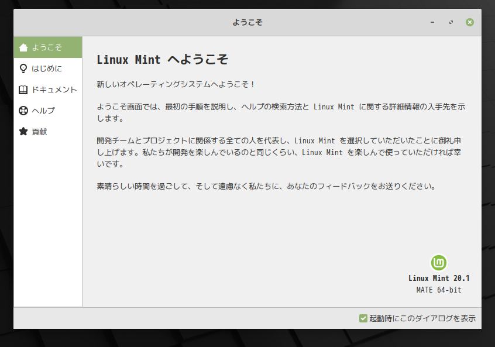Viewport: 495px width, 347px height.
Task: Open the はじめに section
Action: point(48,68)
